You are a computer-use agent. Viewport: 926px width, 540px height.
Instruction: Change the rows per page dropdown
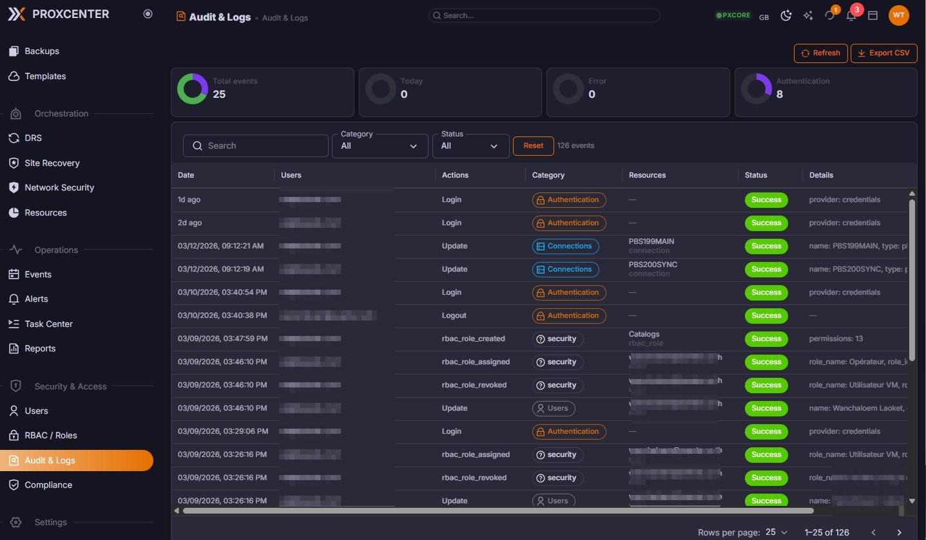[x=776, y=532]
